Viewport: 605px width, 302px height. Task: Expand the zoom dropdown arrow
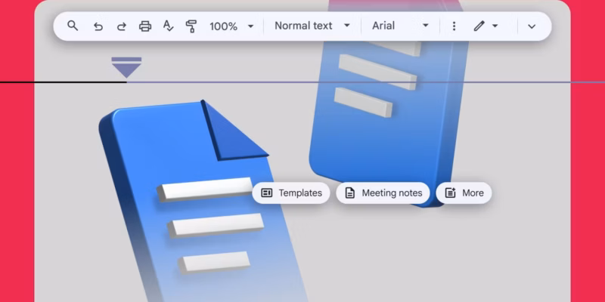251,26
